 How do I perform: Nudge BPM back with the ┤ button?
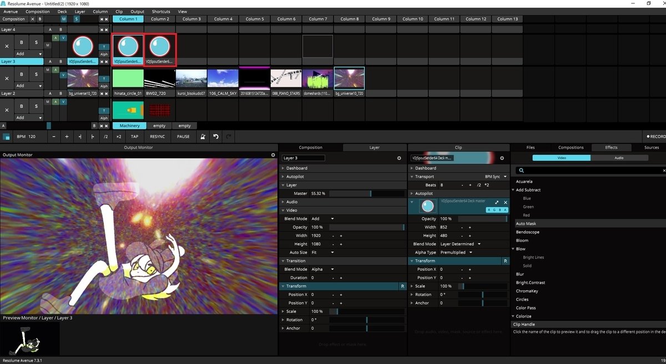tap(80, 136)
